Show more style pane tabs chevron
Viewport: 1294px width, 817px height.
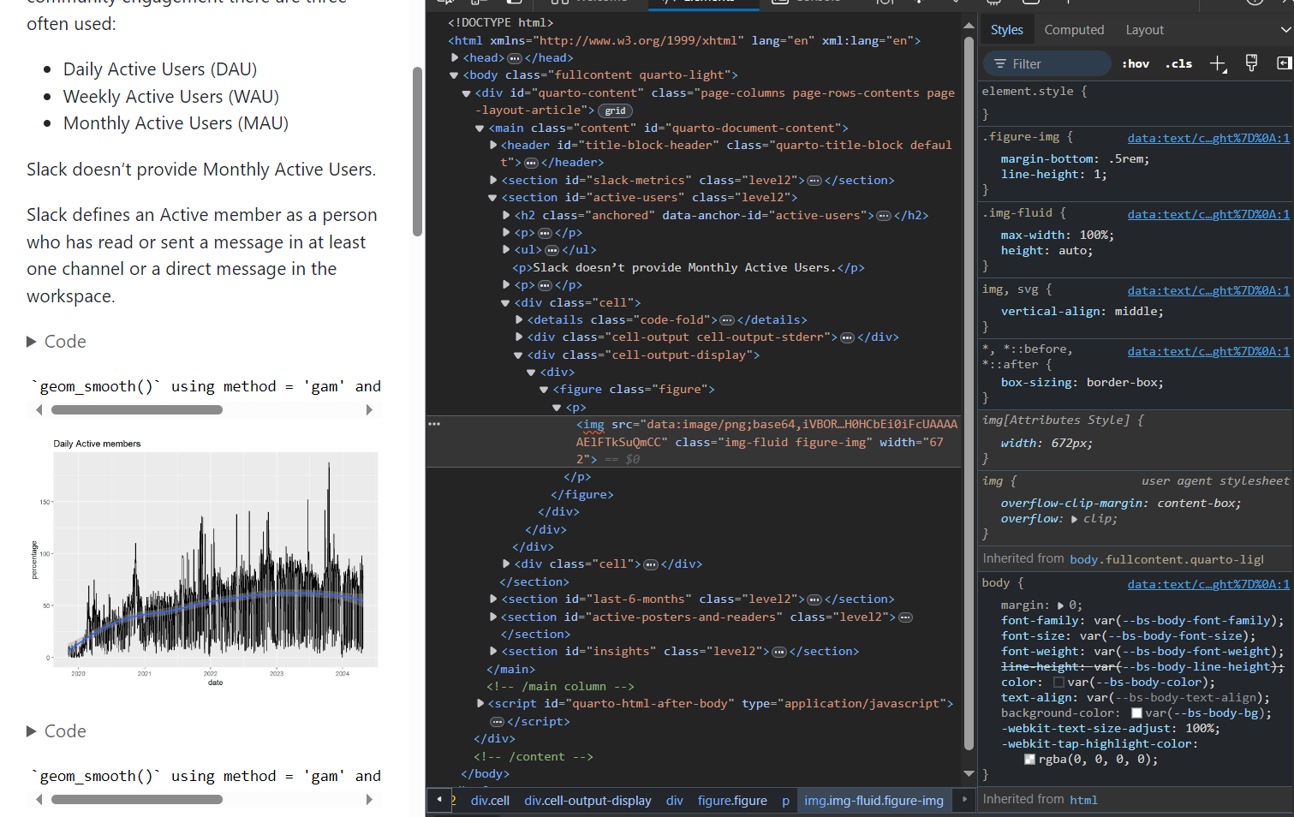[1285, 30]
